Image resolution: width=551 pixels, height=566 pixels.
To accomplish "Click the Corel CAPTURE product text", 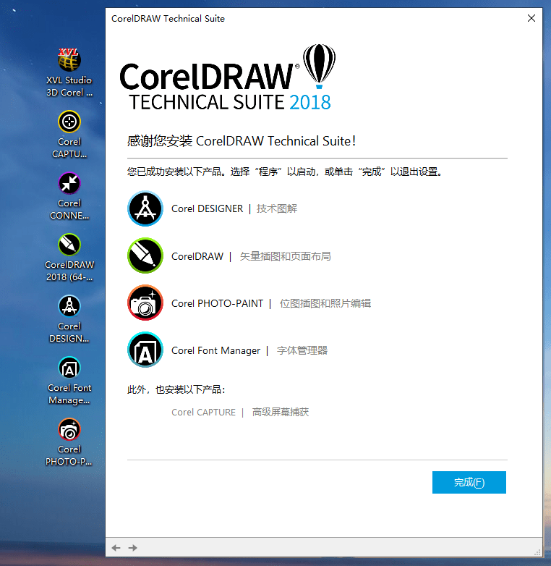I will pyautogui.click(x=203, y=413).
